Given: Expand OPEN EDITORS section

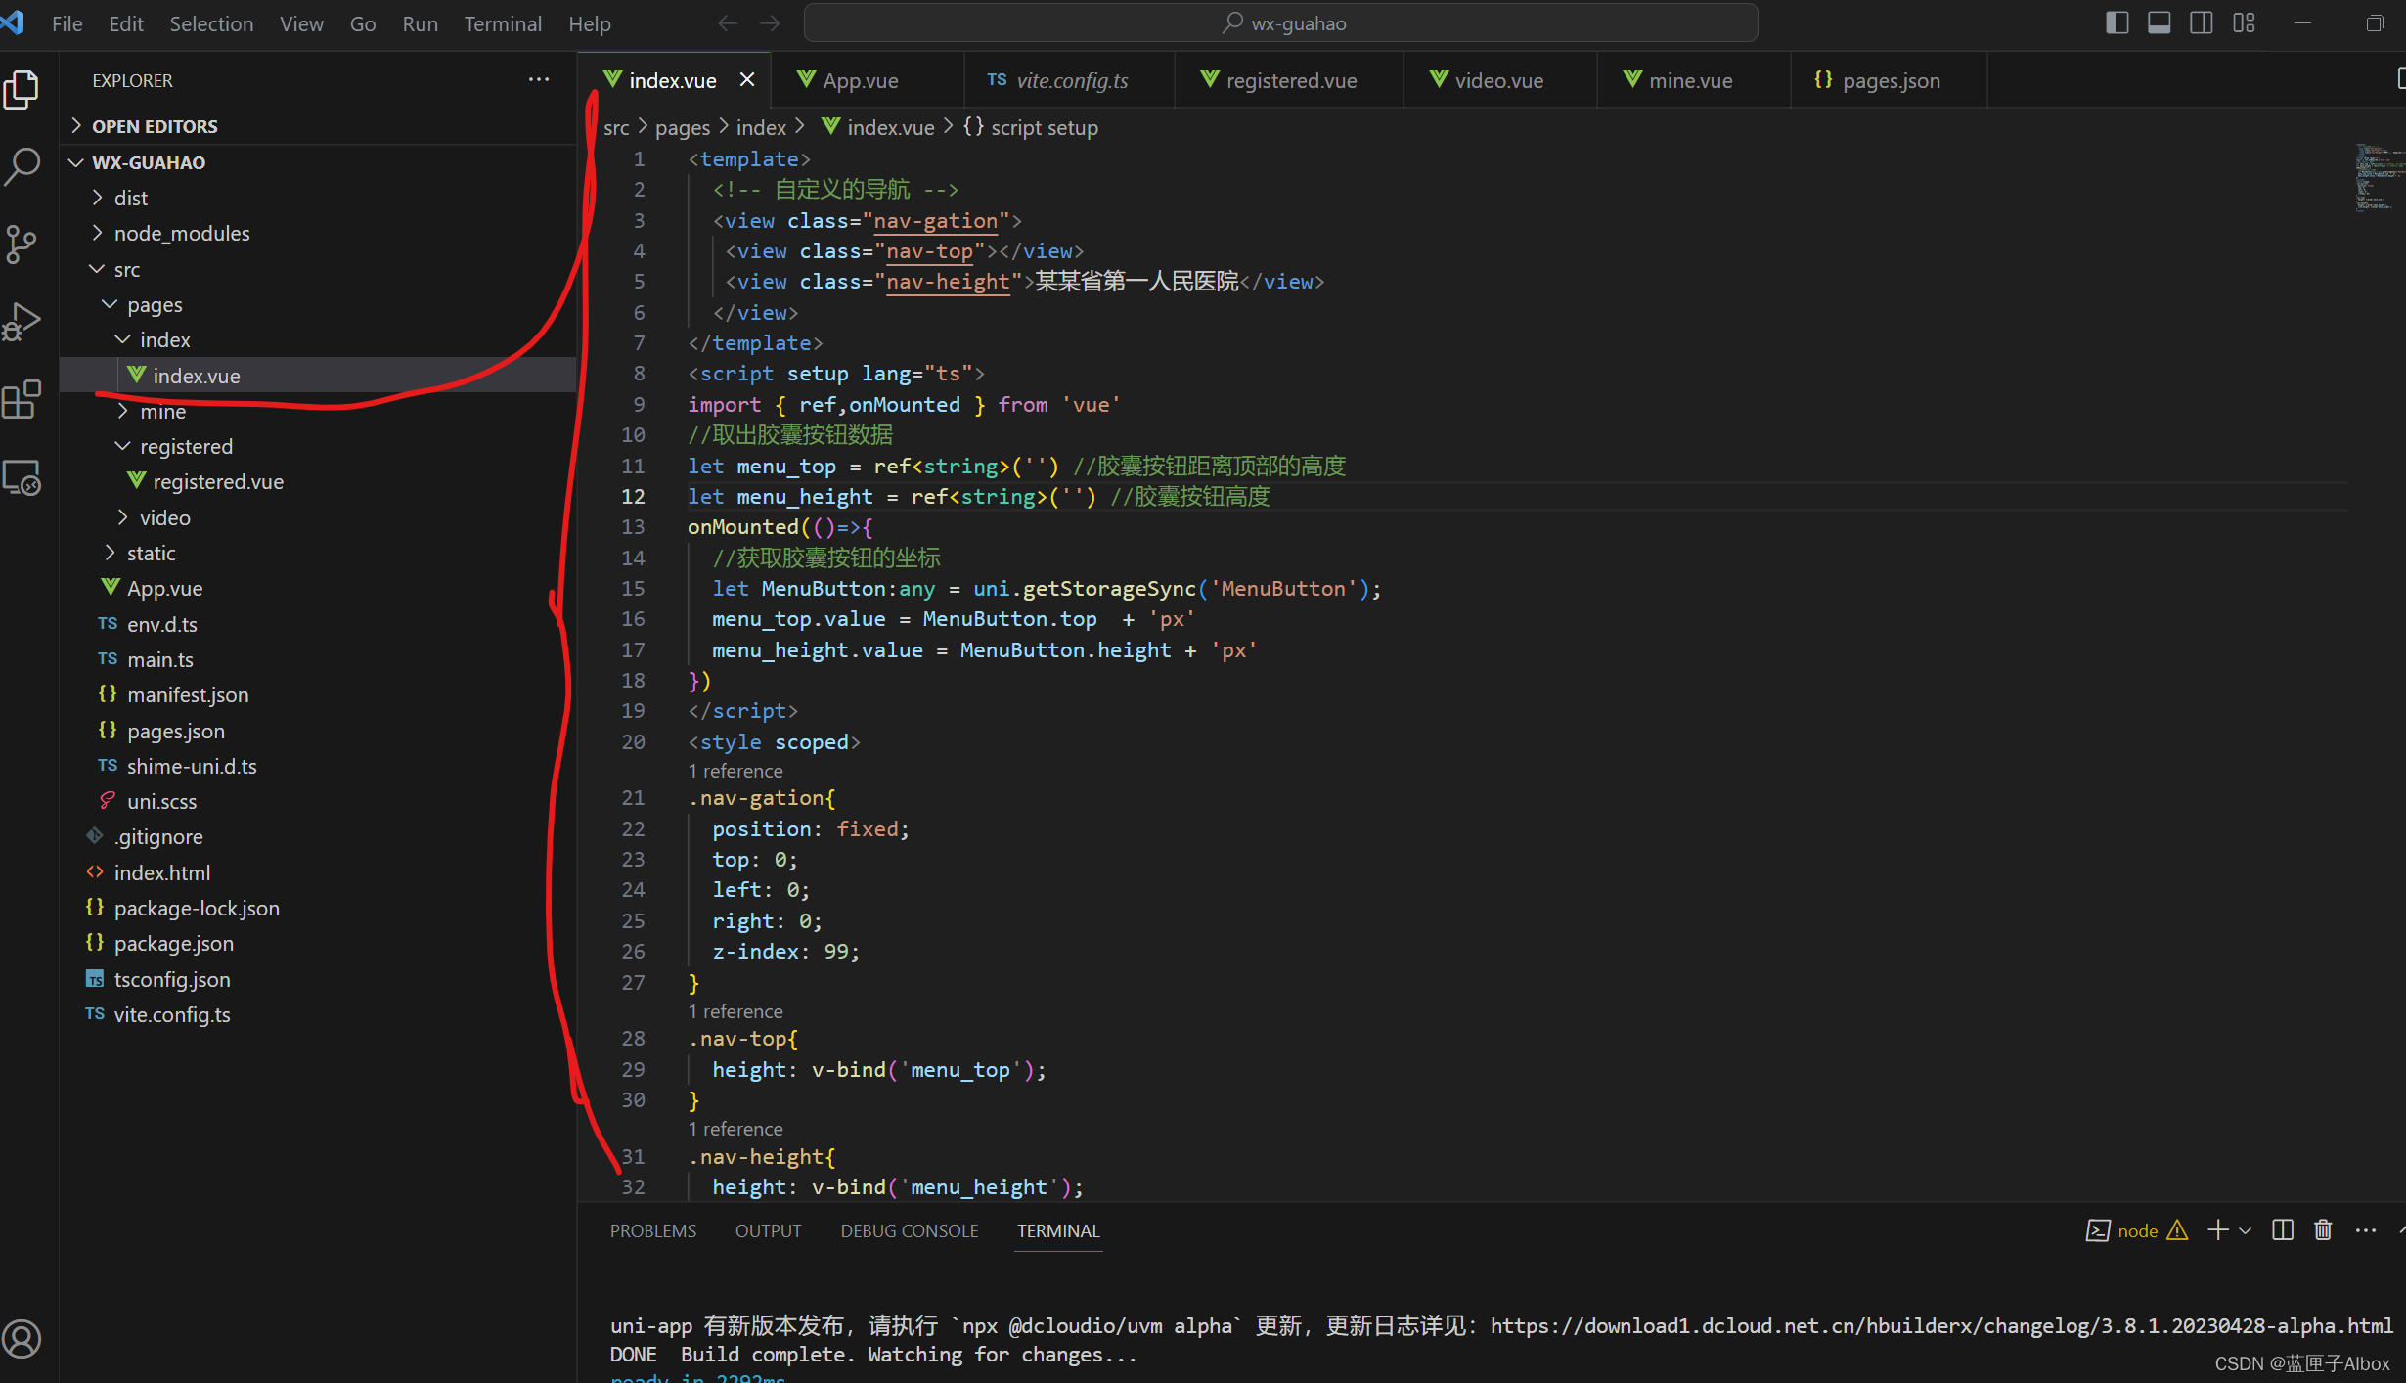Looking at the screenshot, I should [155, 126].
